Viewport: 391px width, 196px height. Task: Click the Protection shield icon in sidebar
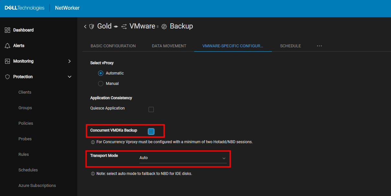pyautogui.click(x=7, y=77)
